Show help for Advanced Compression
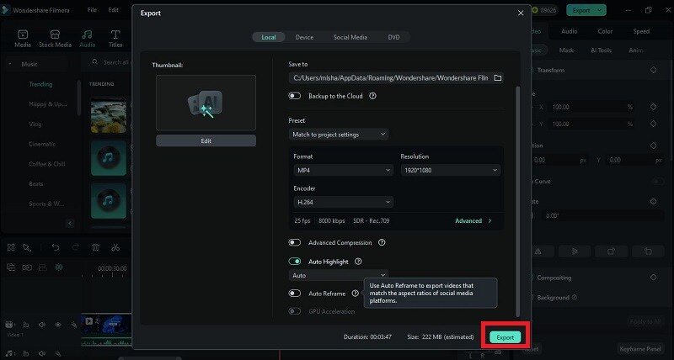Image resolution: width=674 pixels, height=360 pixels. (382, 242)
